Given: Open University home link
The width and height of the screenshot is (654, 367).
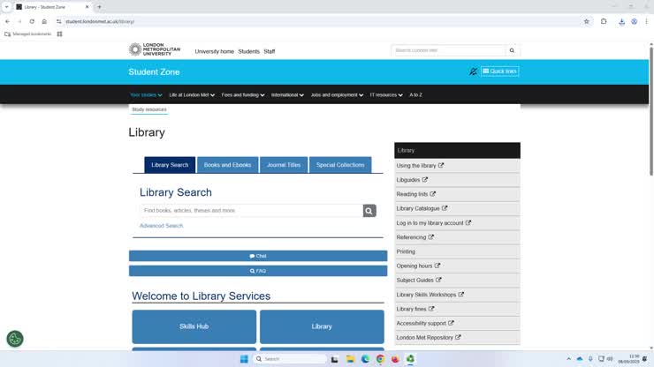Looking at the screenshot, I should point(215,52).
